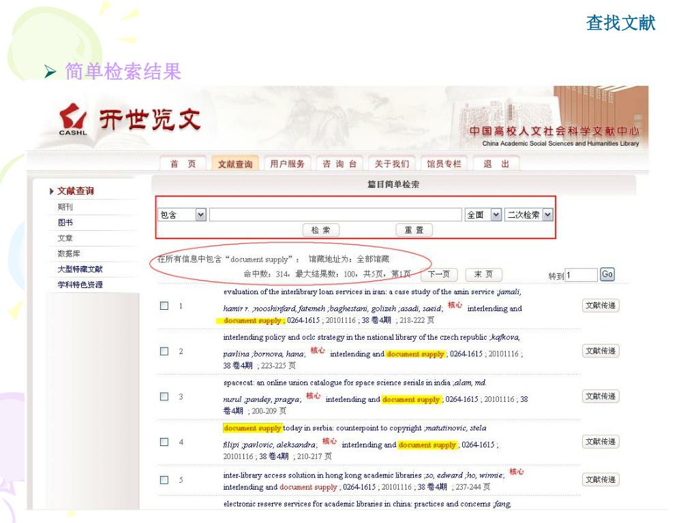Open article 'interlending policy and oclc strategy'
698x523 pixels.
point(355,337)
